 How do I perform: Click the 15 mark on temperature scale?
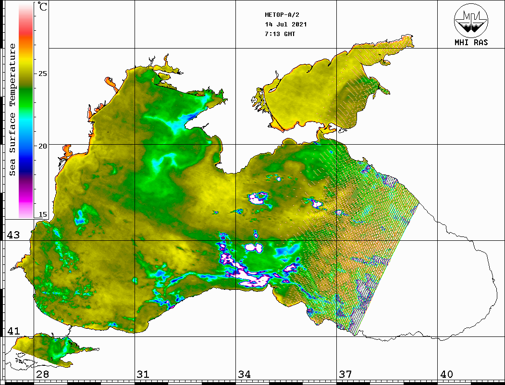coord(42,214)
